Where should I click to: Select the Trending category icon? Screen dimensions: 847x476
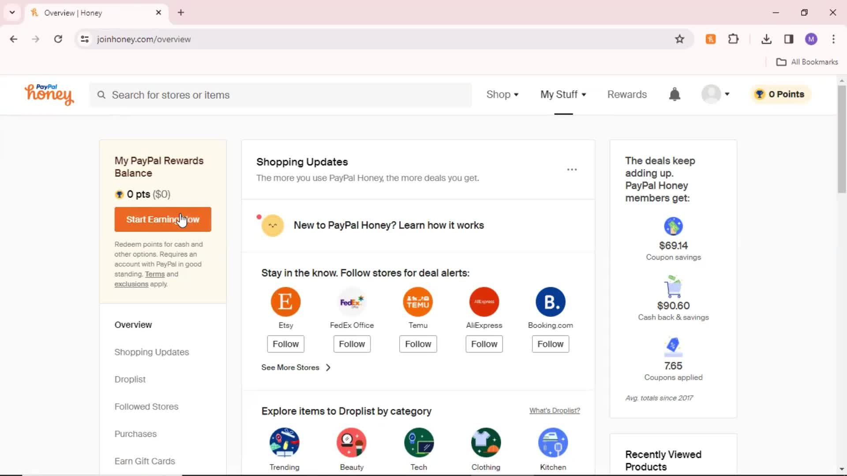point(285,443)
